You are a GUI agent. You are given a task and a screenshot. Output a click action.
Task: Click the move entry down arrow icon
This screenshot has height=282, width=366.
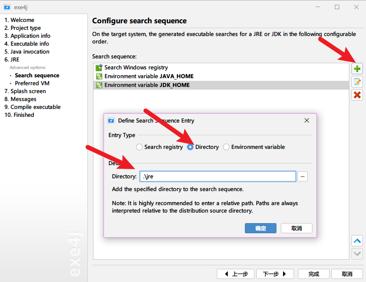[357, 253]
